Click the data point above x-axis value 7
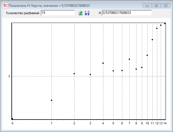173x132 pixels. click(x=129, y=59)
